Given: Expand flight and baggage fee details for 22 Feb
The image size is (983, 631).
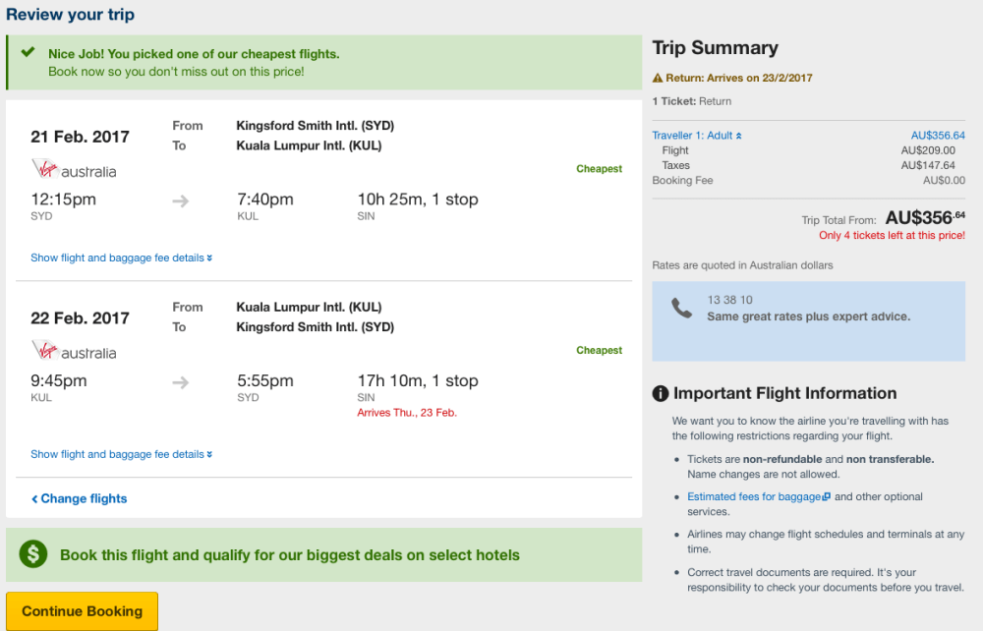Looking at the screenshot, I should [x=121, y=455].
